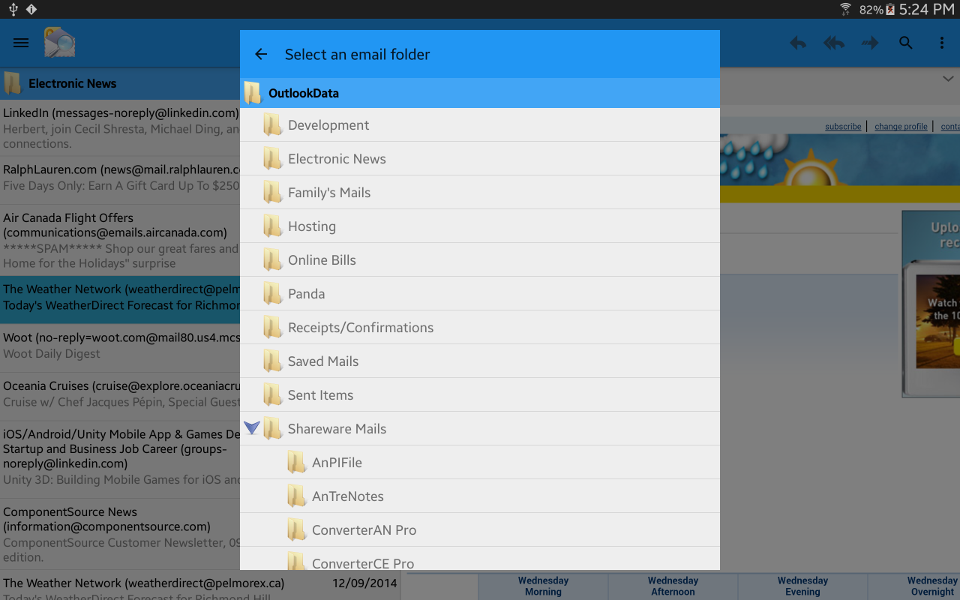The height and width of the screenshot is (600, 960).
Task: Open the Weather Network email dated 12/09/2014
Action: (x=200, y=585)
